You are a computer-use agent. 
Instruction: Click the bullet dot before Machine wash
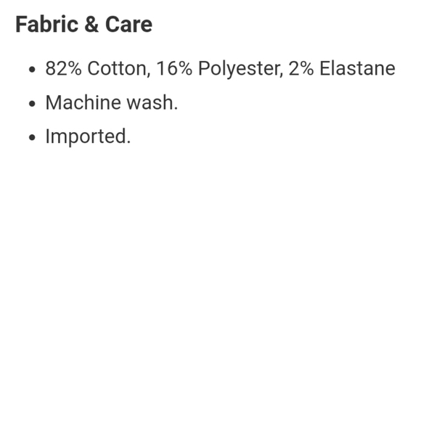pyautogui.click(x=32, y=104)
